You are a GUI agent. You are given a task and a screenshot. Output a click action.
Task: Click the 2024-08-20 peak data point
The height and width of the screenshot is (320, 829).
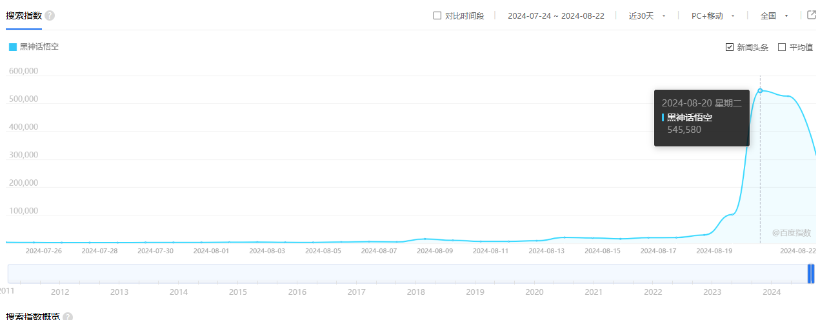click(760, 90)
